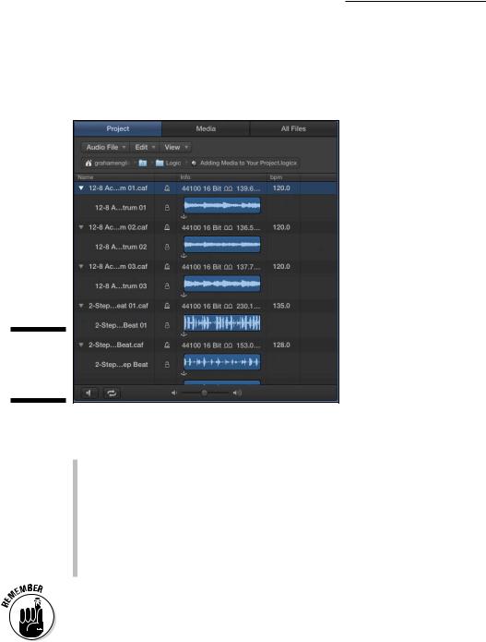Click the follow tempo icon for 2-Step...eat 01.caf
This screenshot has width=486, height=642.
coord(167,306)
